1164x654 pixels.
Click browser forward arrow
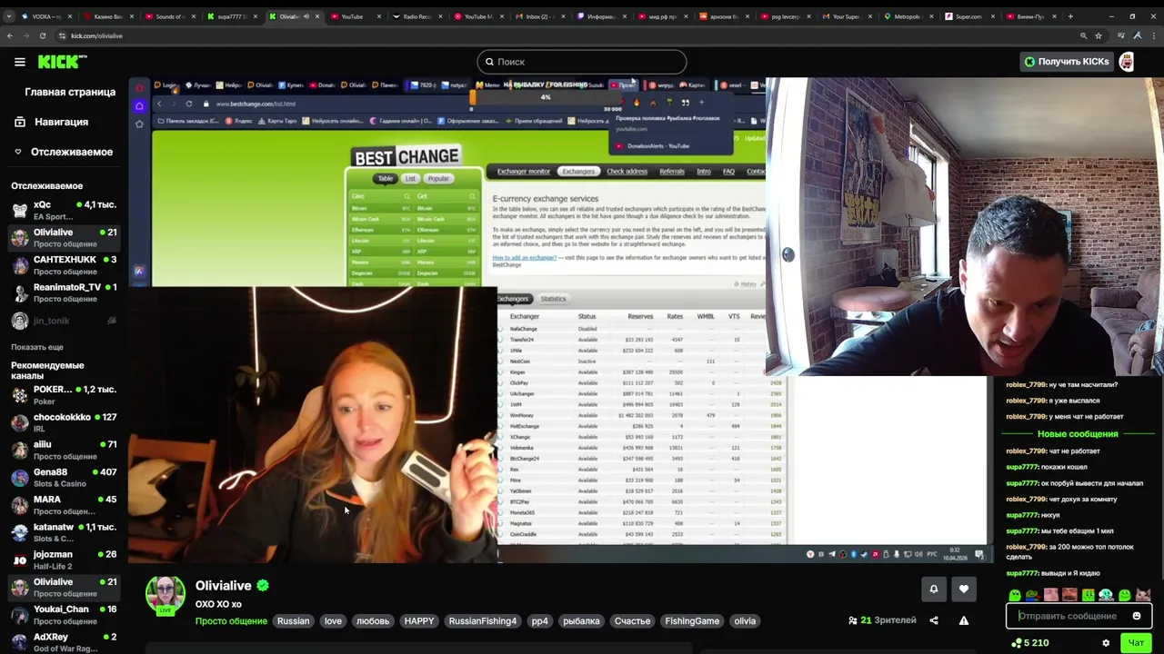click(25, 35)
